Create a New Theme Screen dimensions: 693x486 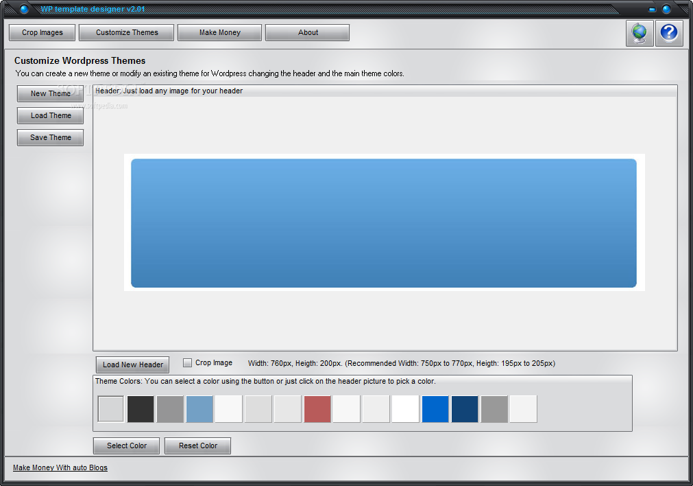pyautogui.click(x=51, y=93)
